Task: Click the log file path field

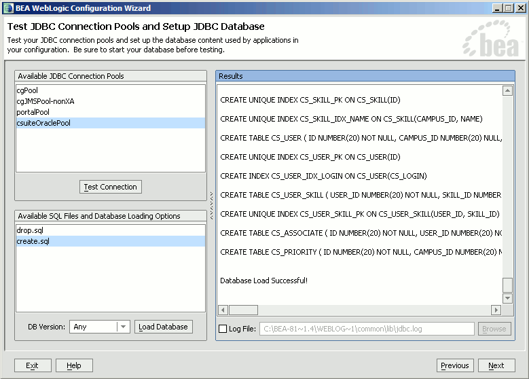Action: (367, 329)
